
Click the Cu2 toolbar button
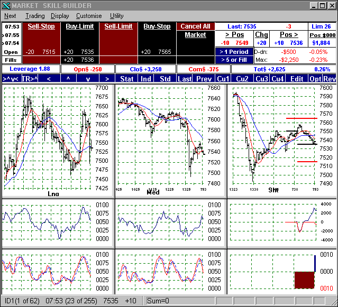point(242,79)
